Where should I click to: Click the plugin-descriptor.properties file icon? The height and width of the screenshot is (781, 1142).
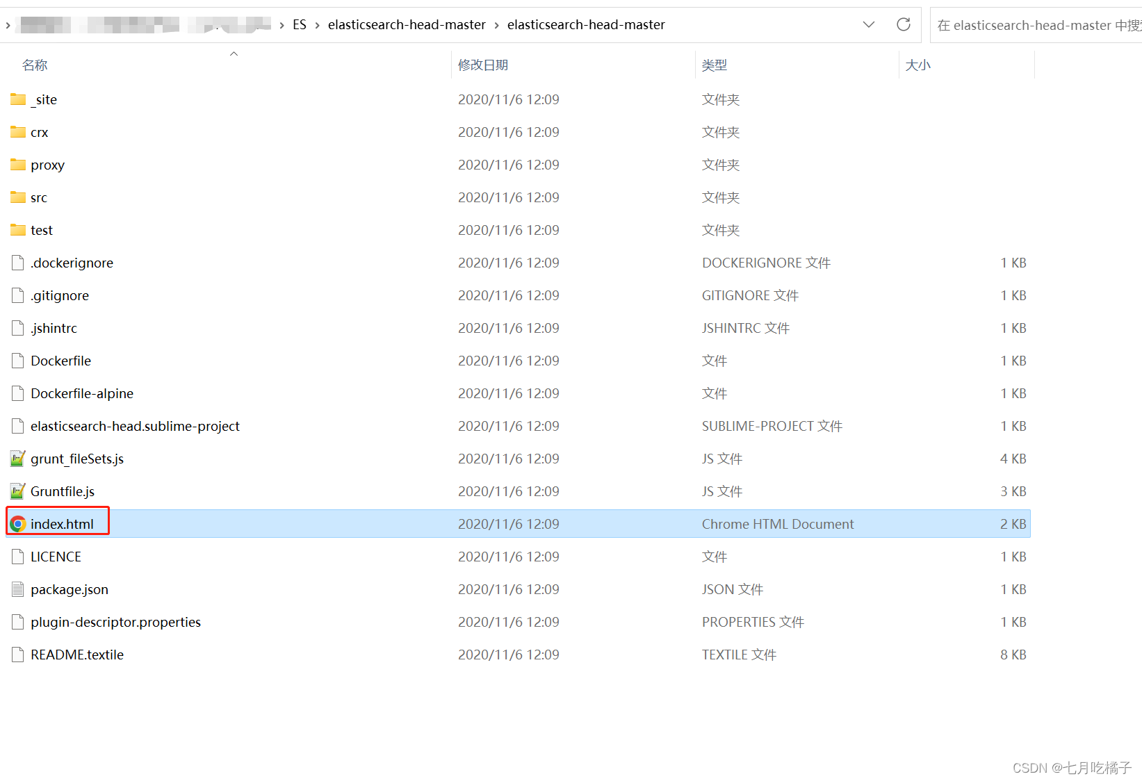18,622
